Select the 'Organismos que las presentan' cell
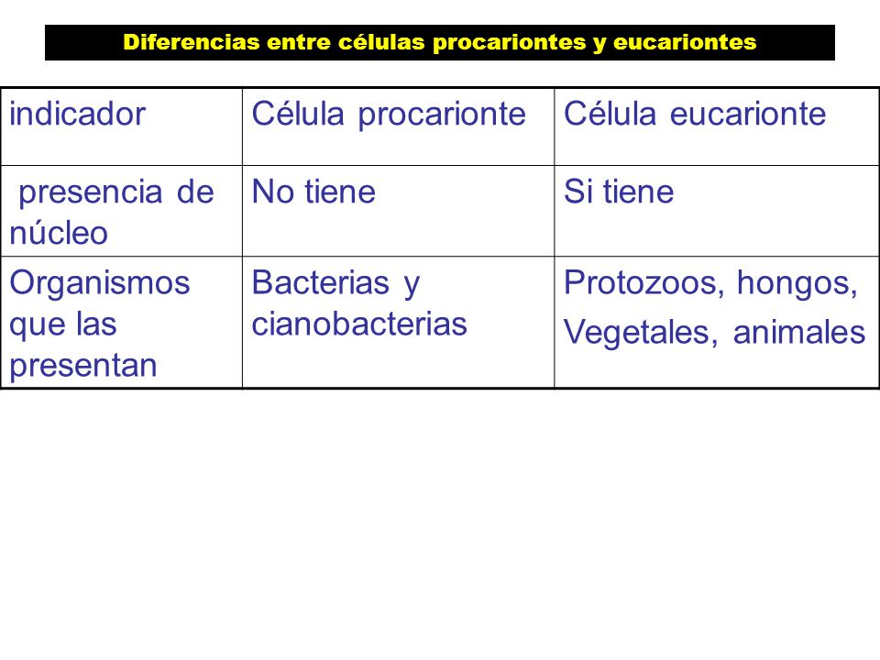The width and height of the screenshot is (880, 660). [x=122, y=322]
